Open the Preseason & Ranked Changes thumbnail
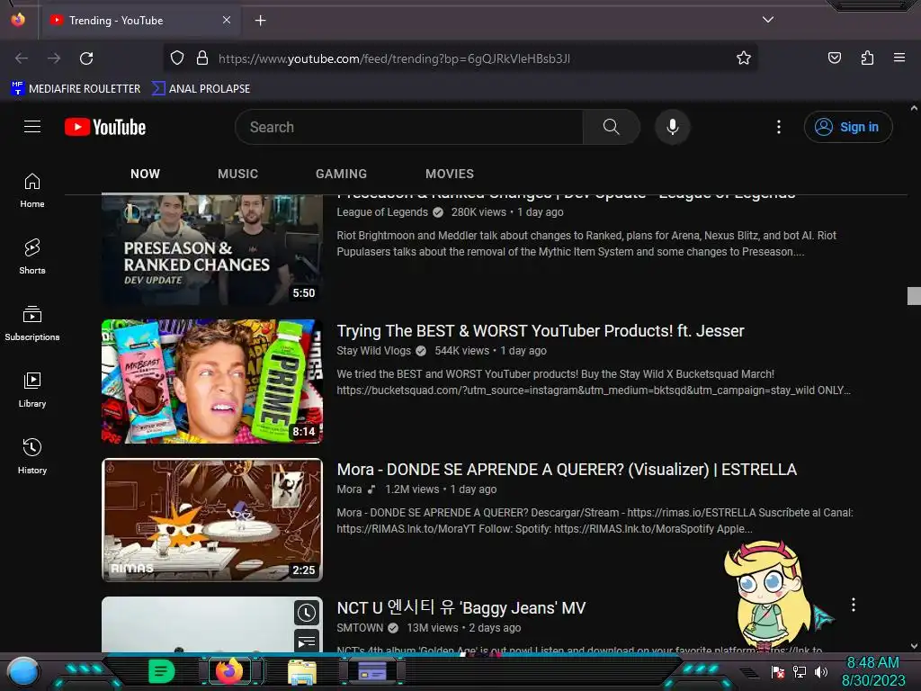921x691 pixels. 212,250
